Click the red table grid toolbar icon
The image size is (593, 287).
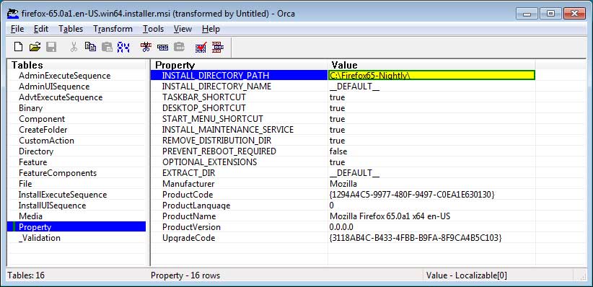(218, 47)
